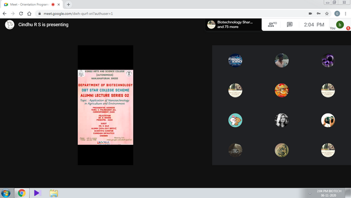Select the Forensic Science participant avatar
This screenshot has height=198, width=351.
(235, 60)
